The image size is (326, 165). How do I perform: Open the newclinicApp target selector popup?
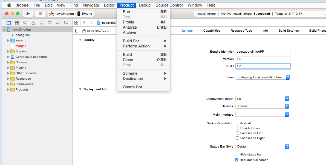(96, 31)
